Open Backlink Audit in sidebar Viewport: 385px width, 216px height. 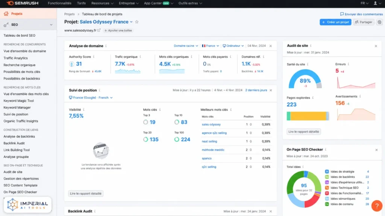tap(14, 143)
